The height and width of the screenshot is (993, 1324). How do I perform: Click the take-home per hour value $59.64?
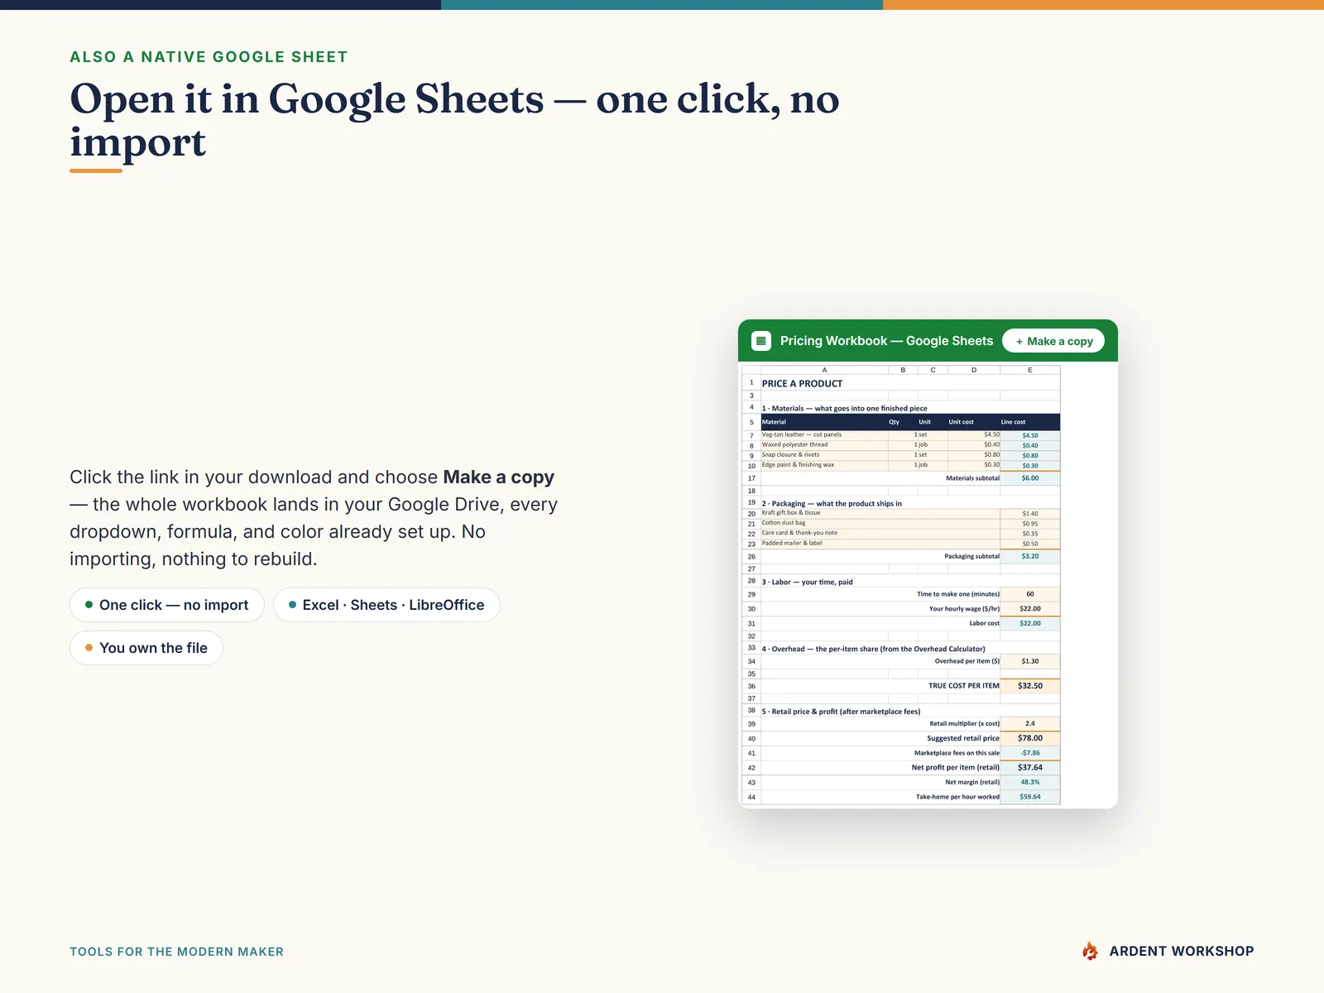[x=1030, y=797]
